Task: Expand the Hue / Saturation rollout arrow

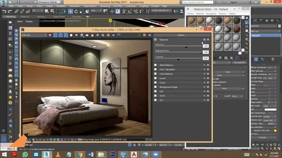Action: click(x=204, y=69)
